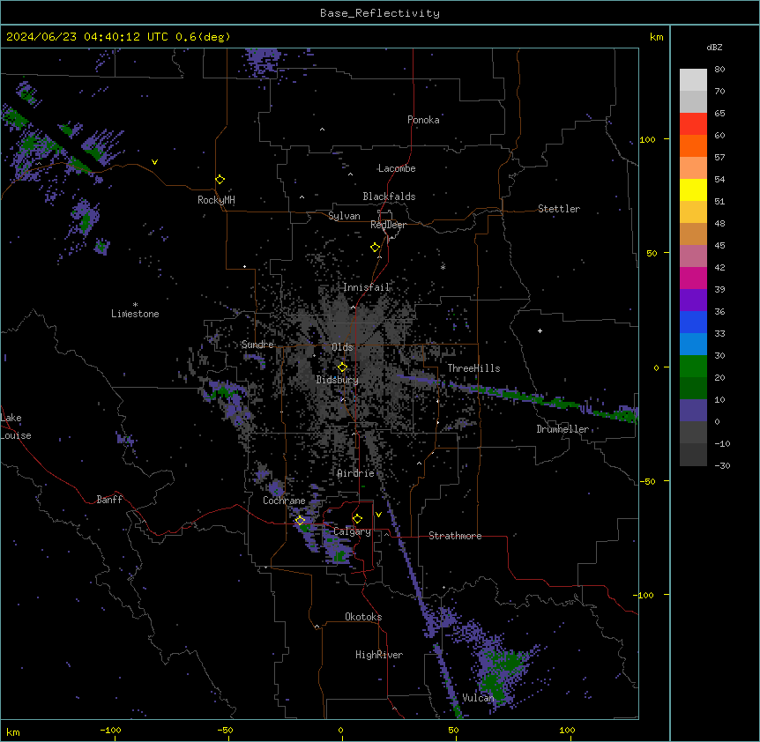Viewport: 760px width, 742px height.
Task: Click the Lacombe city label
Action: 397,168
